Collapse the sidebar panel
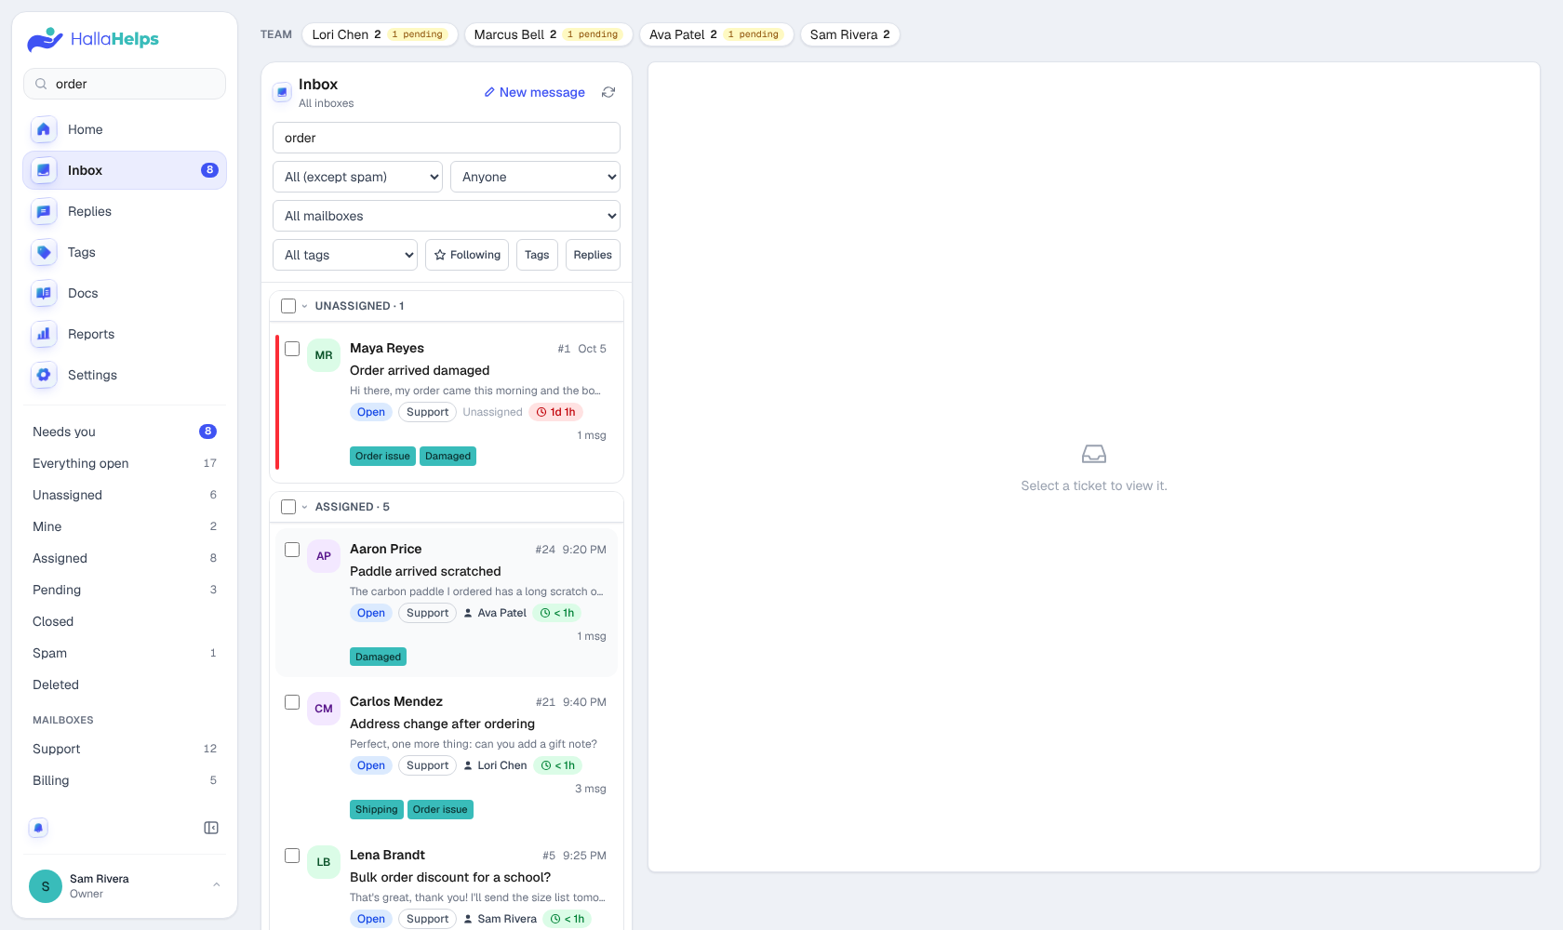The width and height of the screenshot is (1563, 930). click(x=211, y=828)
